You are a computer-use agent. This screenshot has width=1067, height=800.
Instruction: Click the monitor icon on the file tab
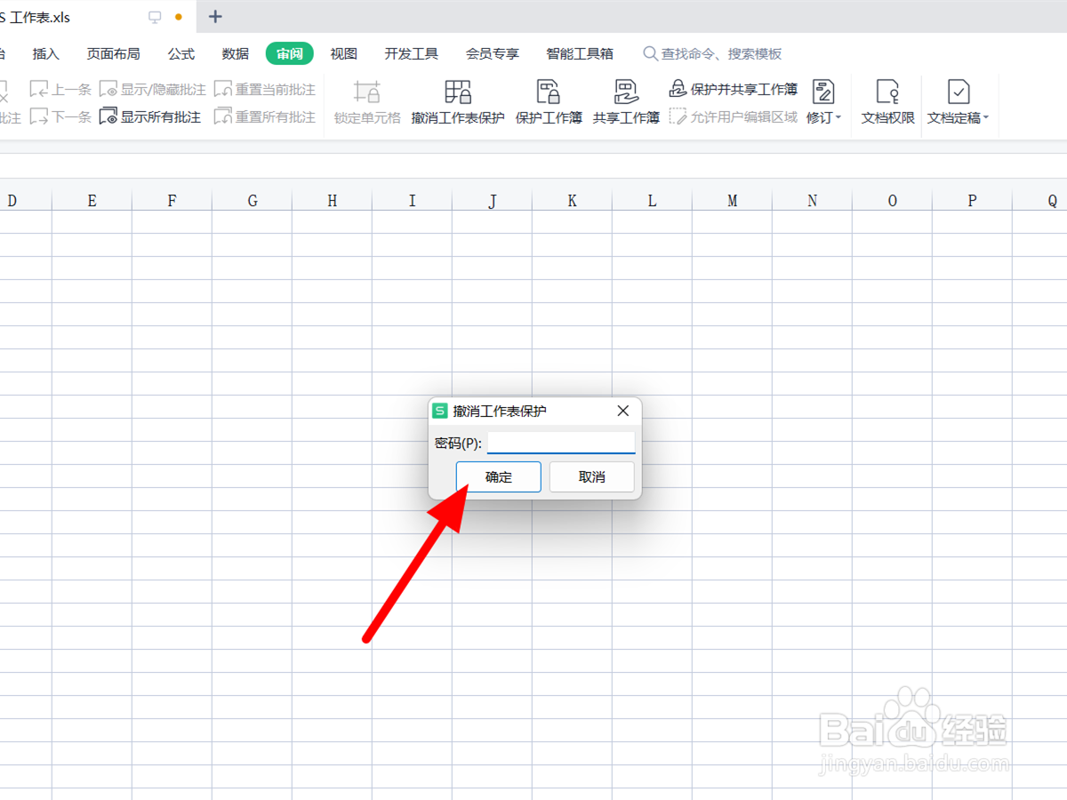click(x=156, y=17)
